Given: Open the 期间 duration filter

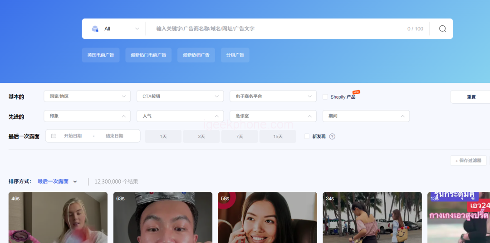Looking at the screenshot, I should tap(366, 116).
